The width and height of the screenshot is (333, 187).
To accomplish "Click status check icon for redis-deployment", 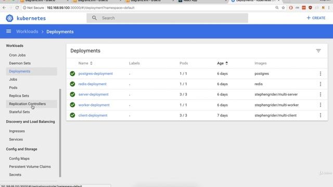I will (72, 84).
